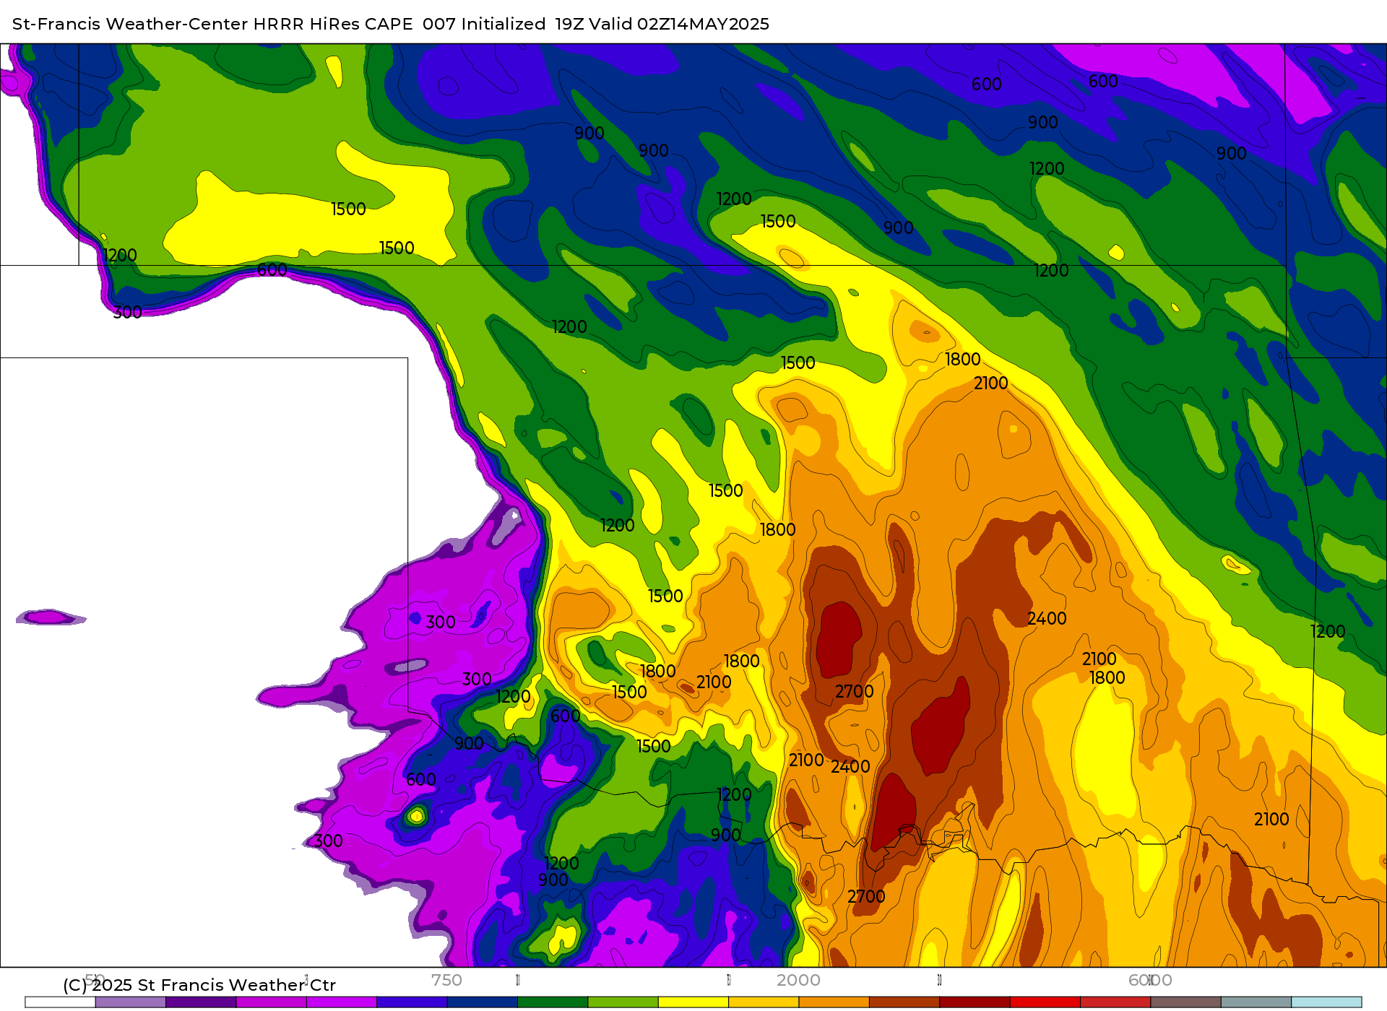Click the '6000' label above the color bar
Screen dimensions: 1387x1011
(1150, 980)
